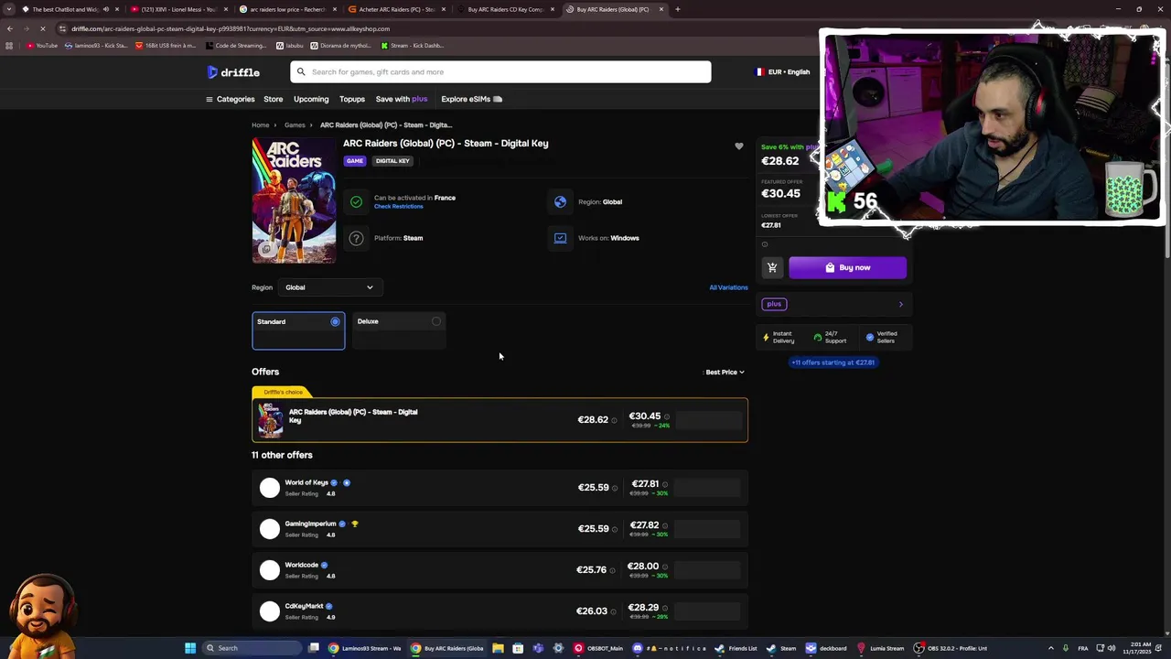Image resolution: width=1171 pixels, height=659 pixels.
Task: Open the Best Price sort dropdown
Action: click(x=725, y=373)
